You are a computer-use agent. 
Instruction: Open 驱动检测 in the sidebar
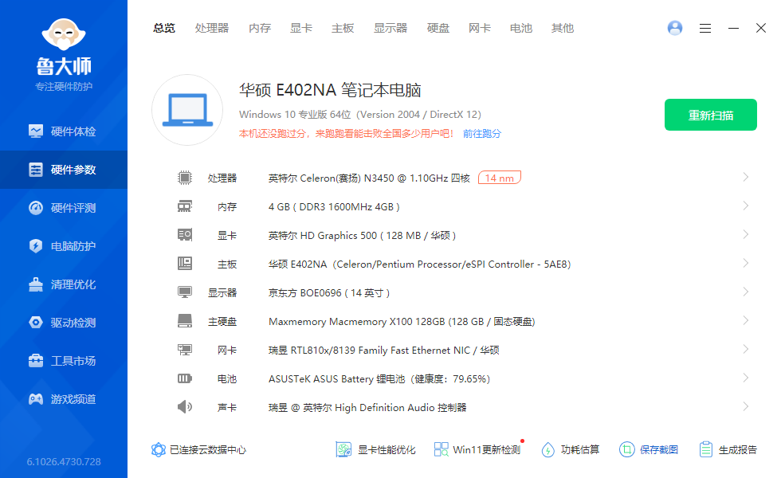point(64,323)
